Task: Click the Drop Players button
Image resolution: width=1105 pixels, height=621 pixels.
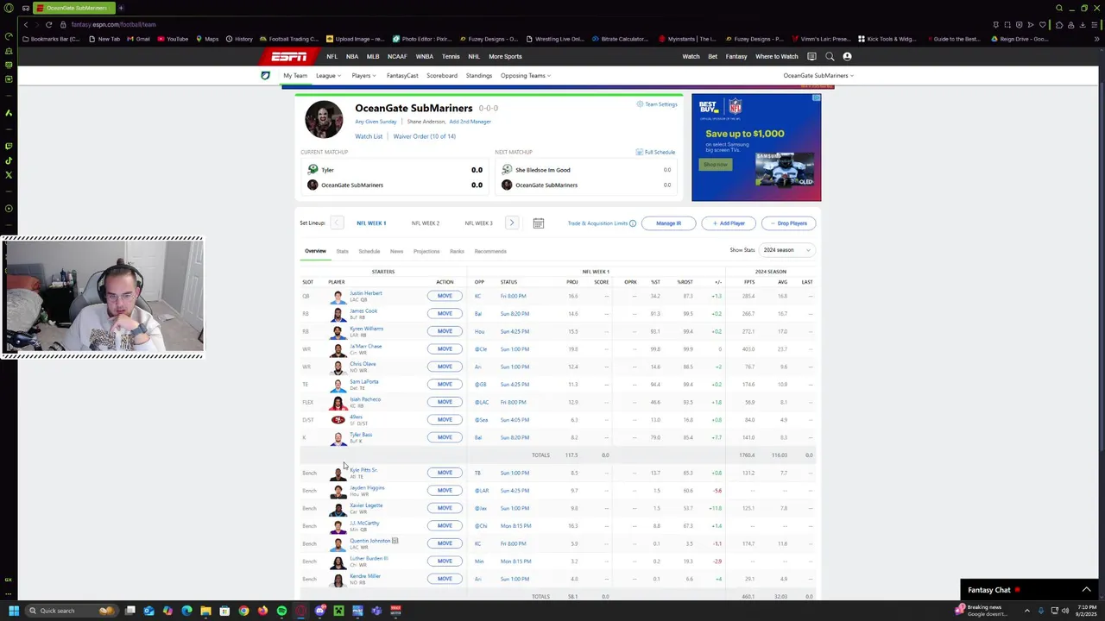Action: (788, 223)
